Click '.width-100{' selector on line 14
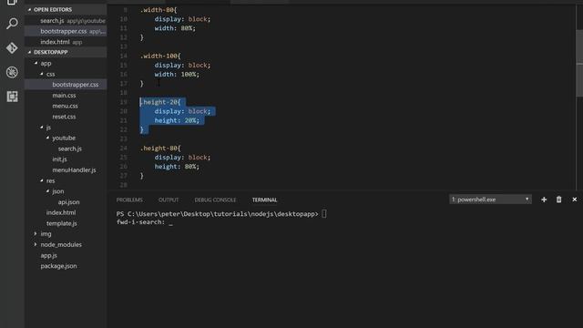 tap(160, 56)
